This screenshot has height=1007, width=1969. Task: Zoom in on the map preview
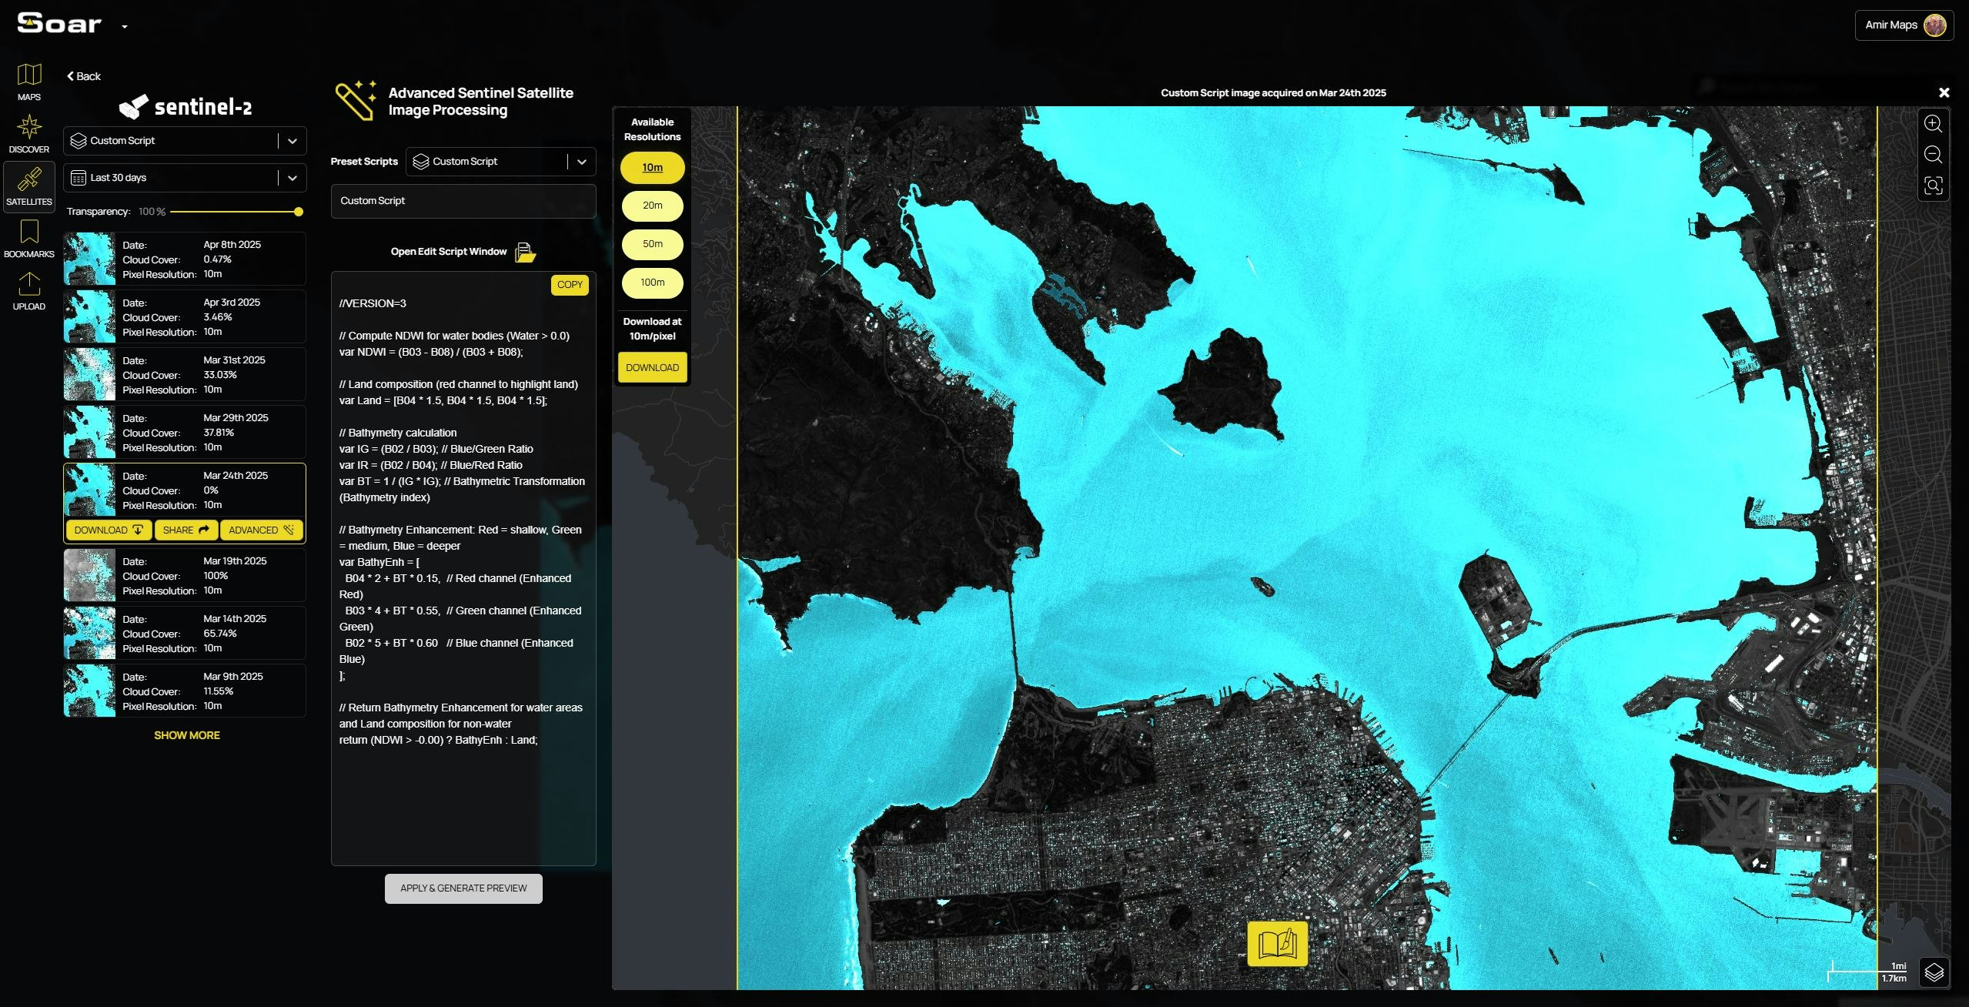coord(1933,124)
